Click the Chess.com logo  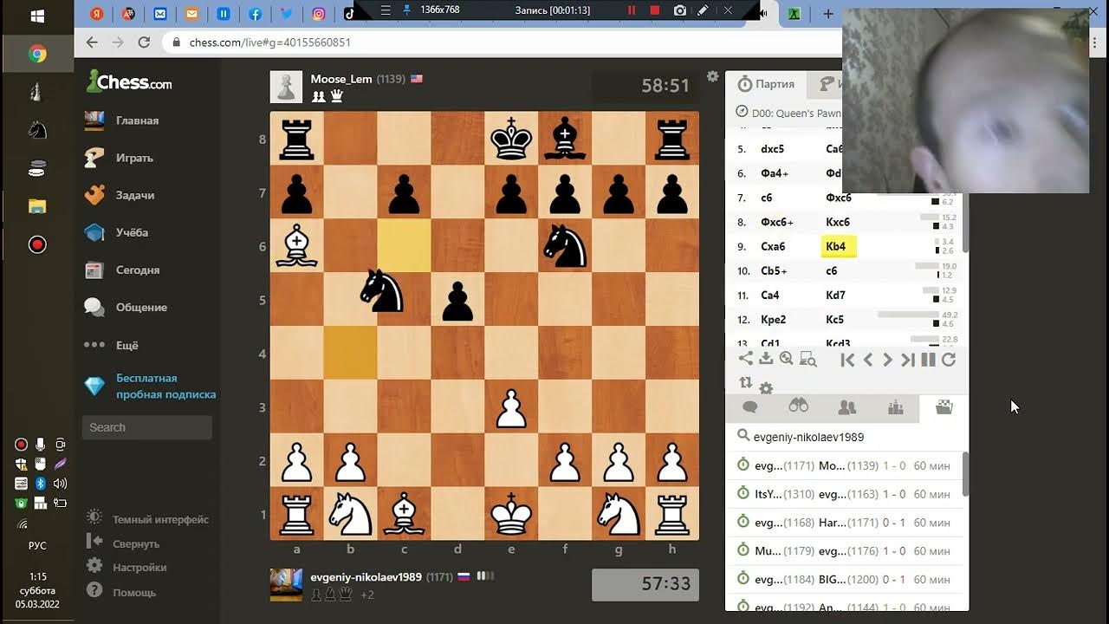pos(128,82)
